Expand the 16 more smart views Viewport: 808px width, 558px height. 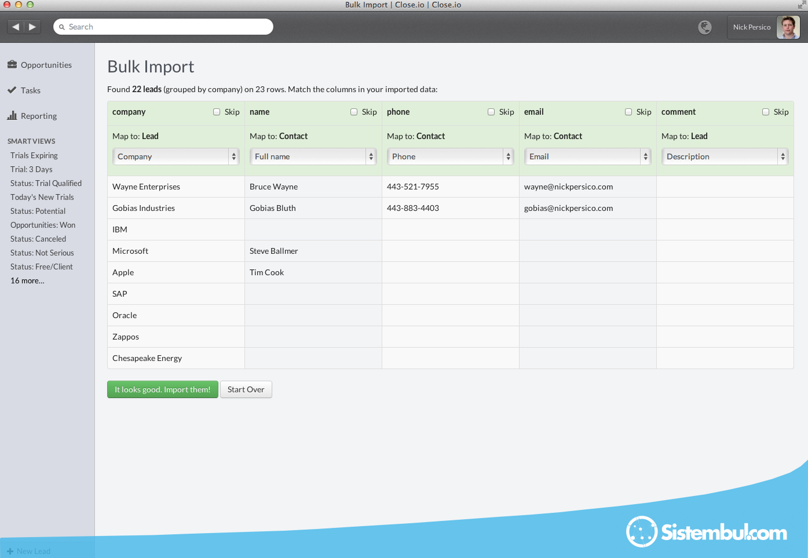pos(27,280)
